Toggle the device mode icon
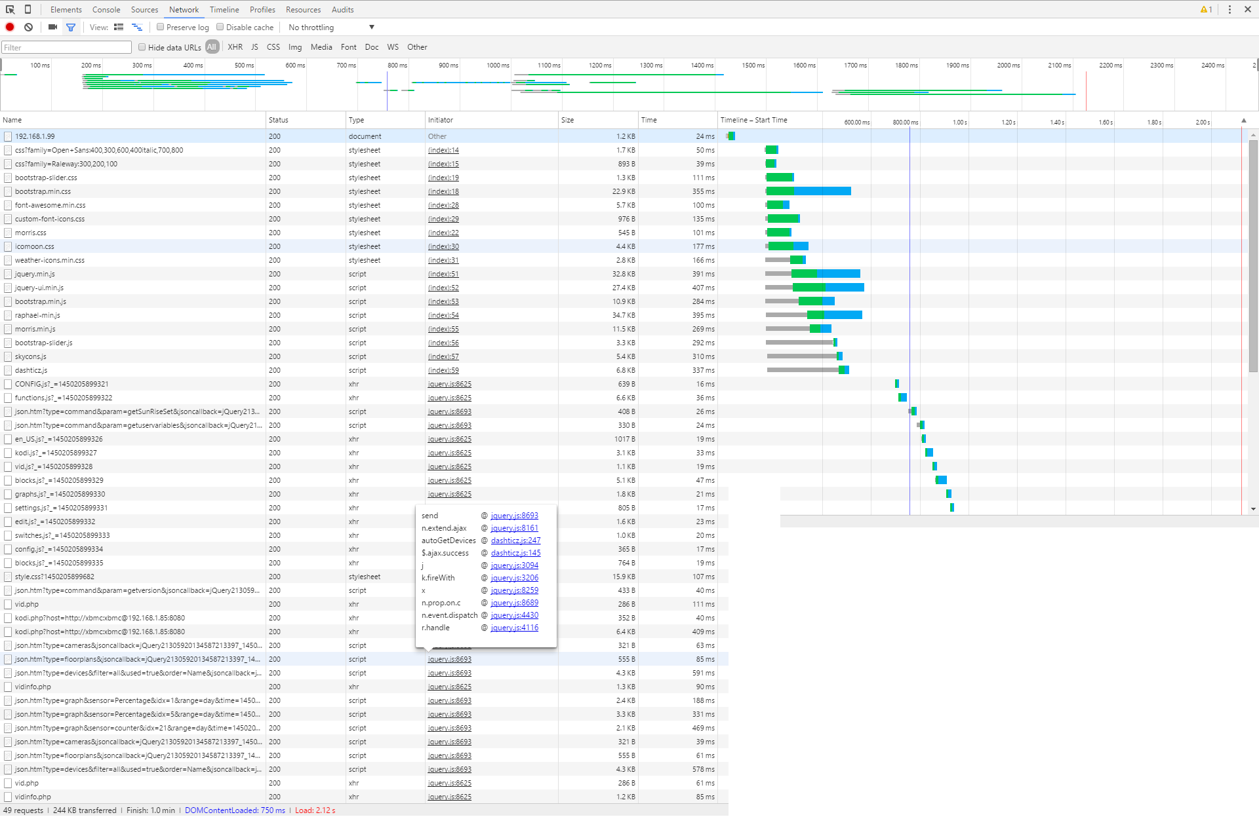Screen dimensions: 1259x817 point(28,9)
